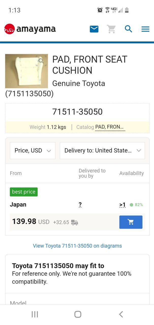
Task: Enlarge the seat cushion pad thumbnail
Action: tap(26, 71)
